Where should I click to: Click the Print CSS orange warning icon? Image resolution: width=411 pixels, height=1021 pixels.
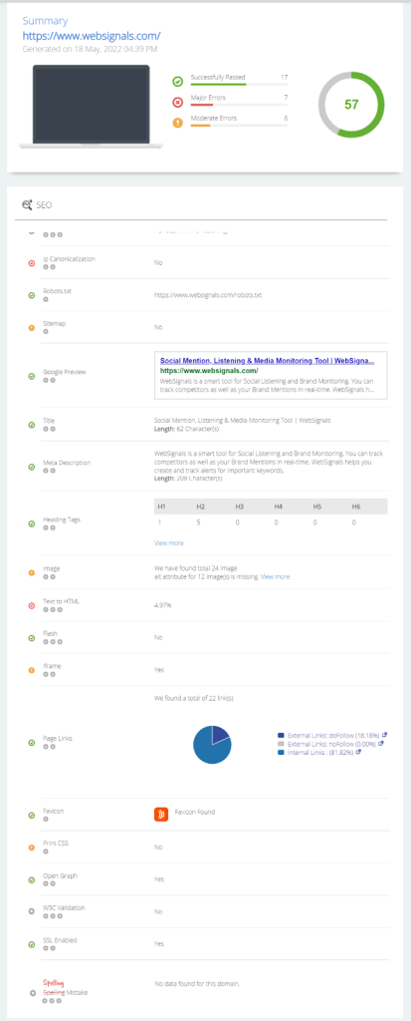click(x=31, y=848)
